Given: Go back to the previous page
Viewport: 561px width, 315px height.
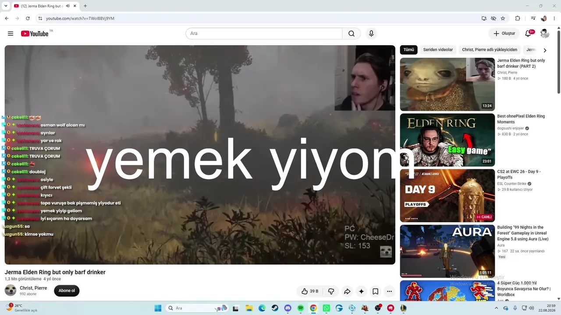Looking at the screenshot, I should pos(7,18).
